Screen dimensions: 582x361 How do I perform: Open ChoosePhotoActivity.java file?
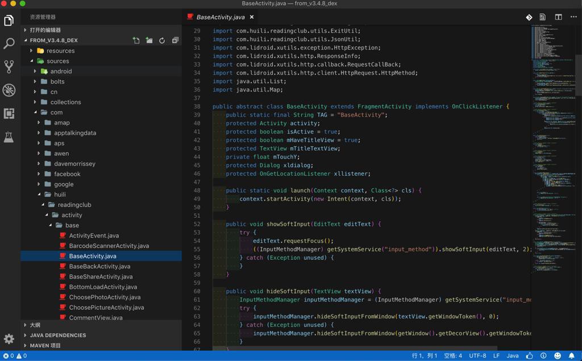click(x=101, y=297)
